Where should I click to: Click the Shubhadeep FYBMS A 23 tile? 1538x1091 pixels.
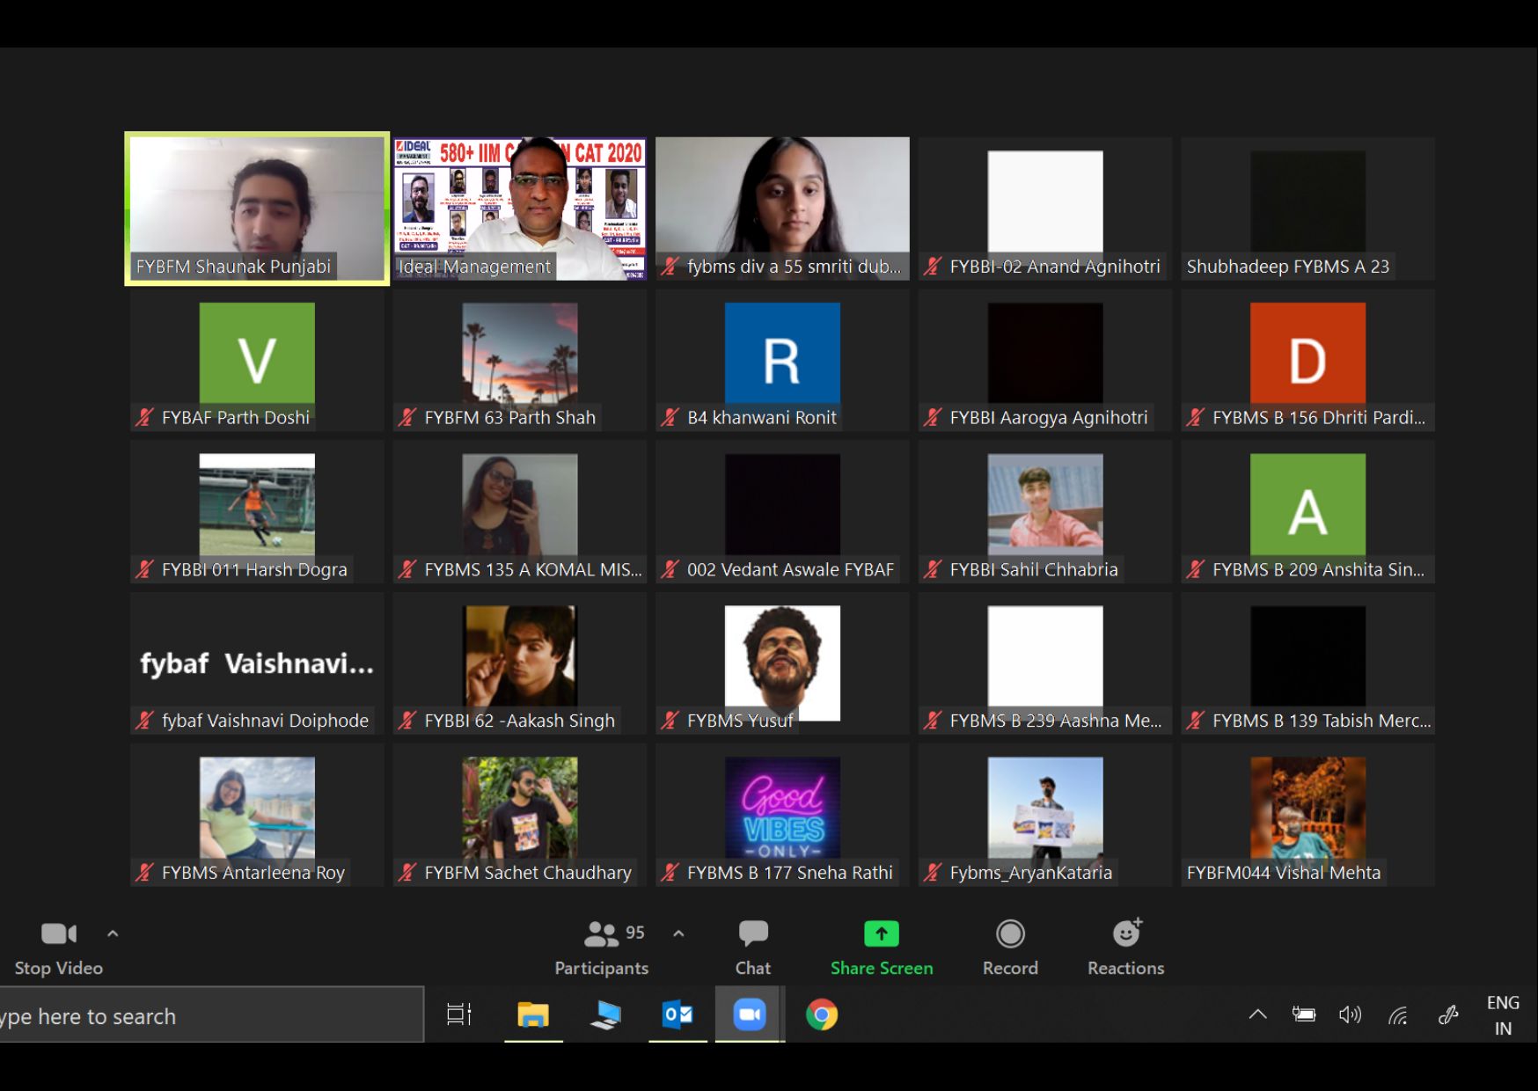click(1307, 209)
